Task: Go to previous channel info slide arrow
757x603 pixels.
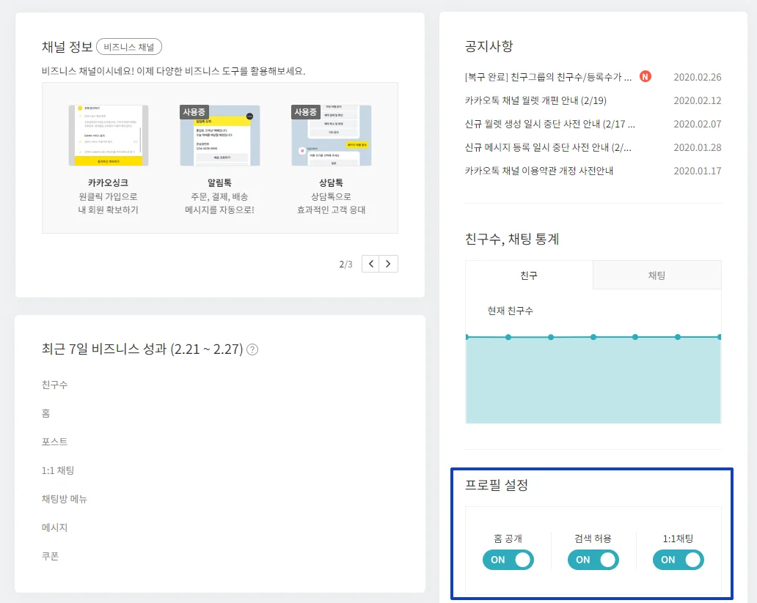Action: pos(370,264)
